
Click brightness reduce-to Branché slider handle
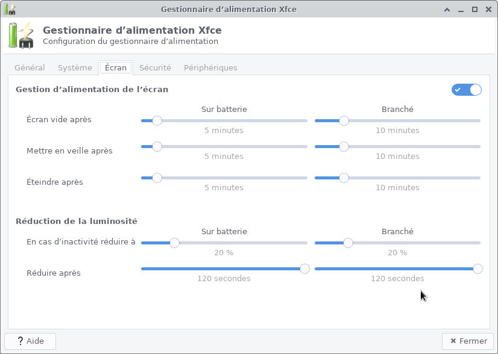[348, 243]
